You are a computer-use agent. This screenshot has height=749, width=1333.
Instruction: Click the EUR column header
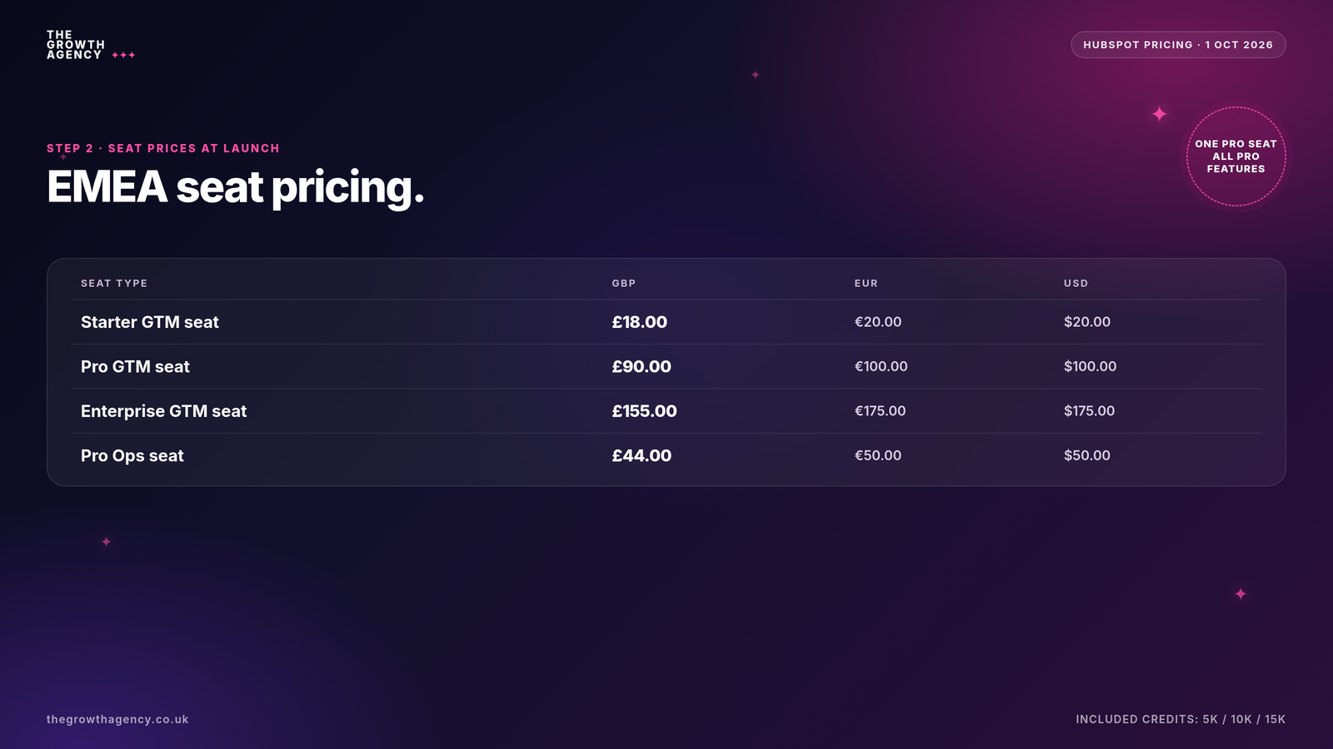pyautogui.click(x=866, y=284)
